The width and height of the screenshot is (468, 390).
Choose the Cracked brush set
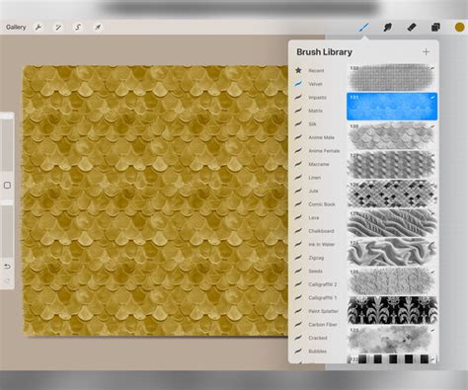pos(318,338)
